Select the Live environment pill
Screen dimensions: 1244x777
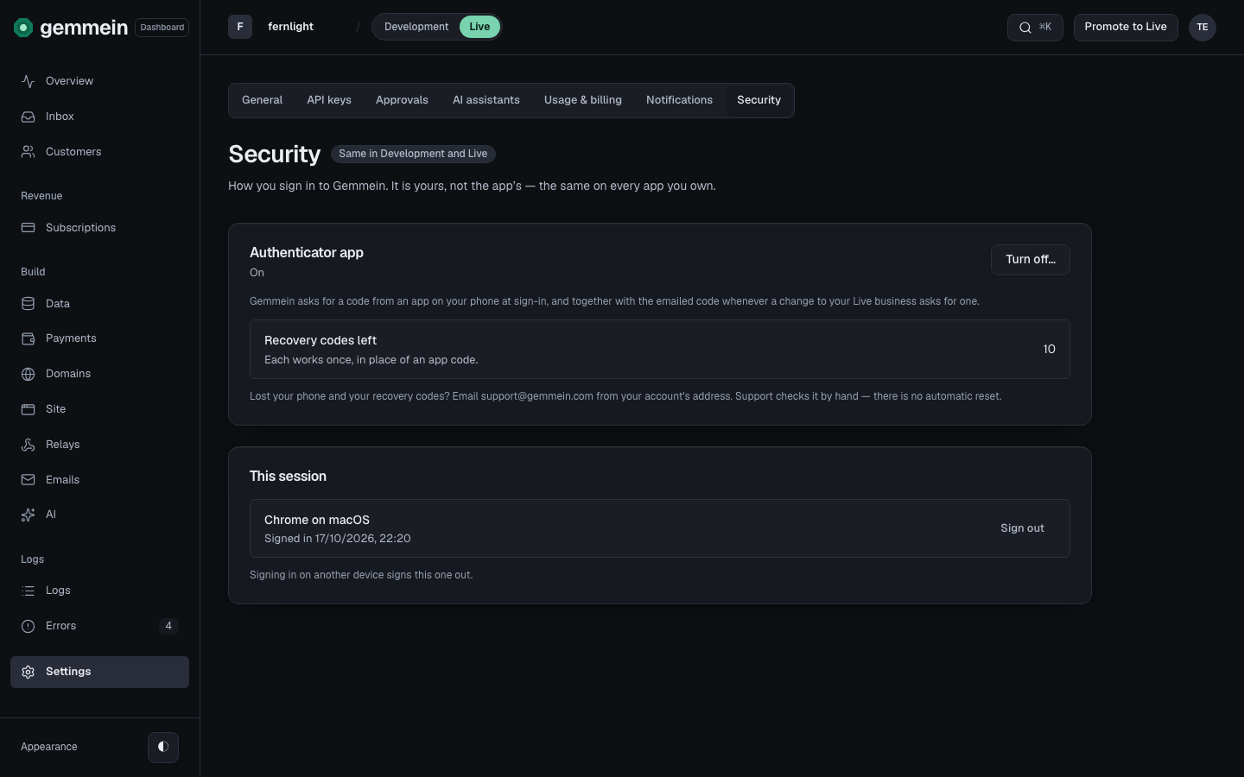coord(479,27)
